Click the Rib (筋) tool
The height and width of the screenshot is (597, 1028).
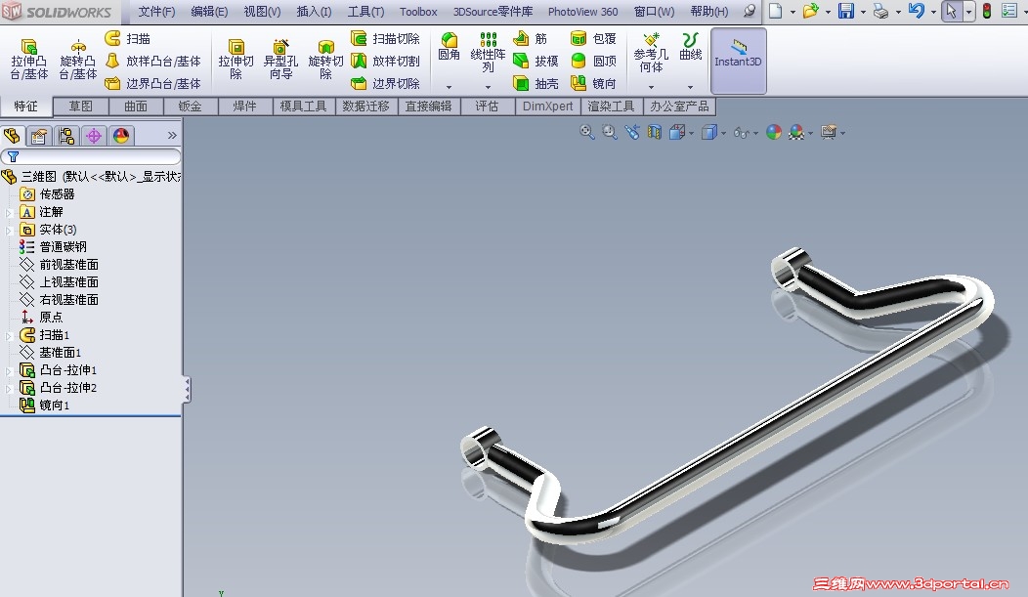click(530, 39)
